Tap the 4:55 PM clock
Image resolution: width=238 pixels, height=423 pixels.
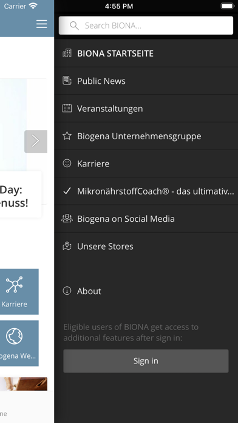point(119,6)
